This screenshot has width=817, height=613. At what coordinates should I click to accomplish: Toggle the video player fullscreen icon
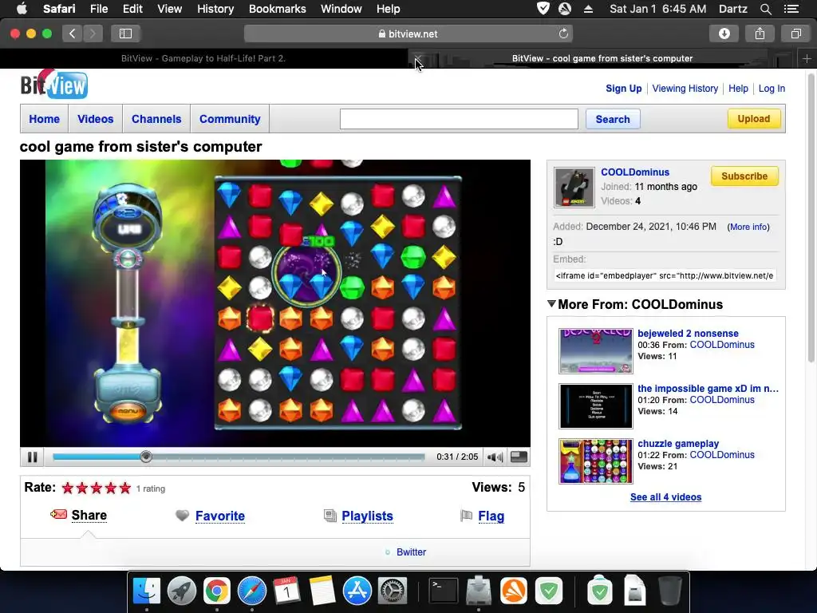[x=519, y=457]
